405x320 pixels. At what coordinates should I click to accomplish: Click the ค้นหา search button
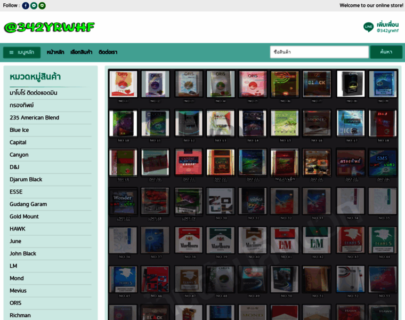386,52
